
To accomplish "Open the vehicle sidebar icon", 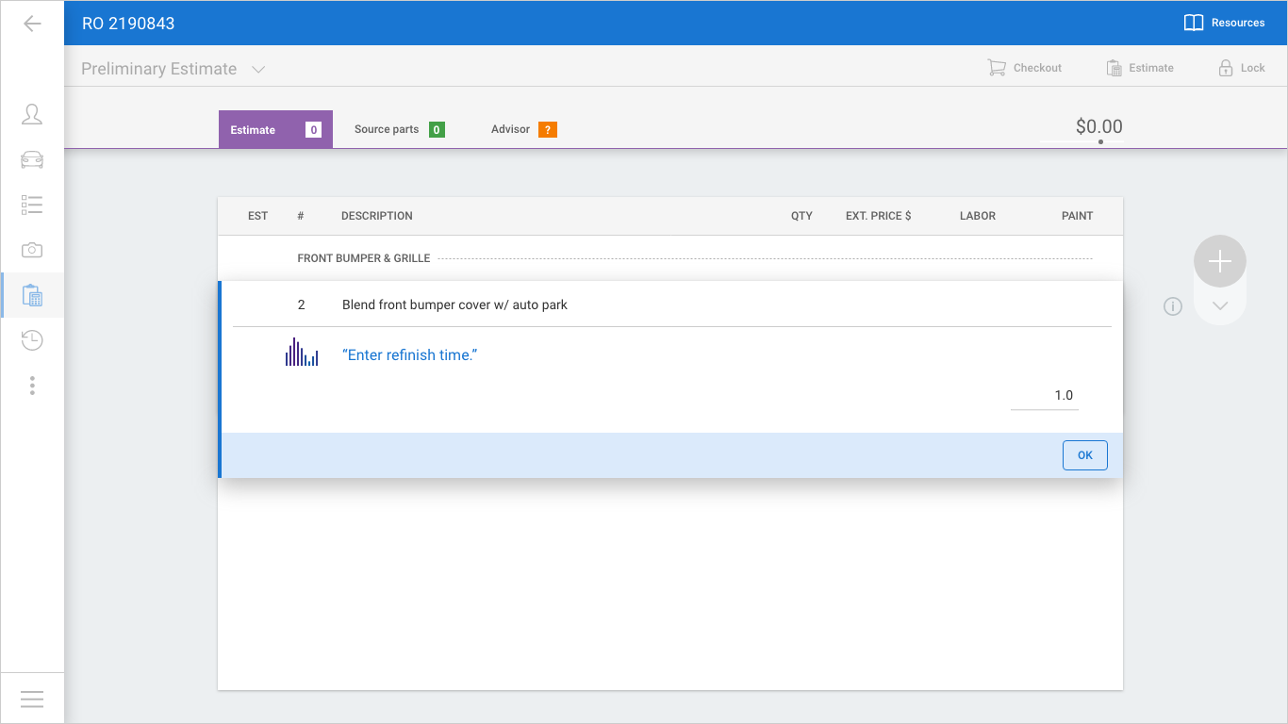I will 32,159.
